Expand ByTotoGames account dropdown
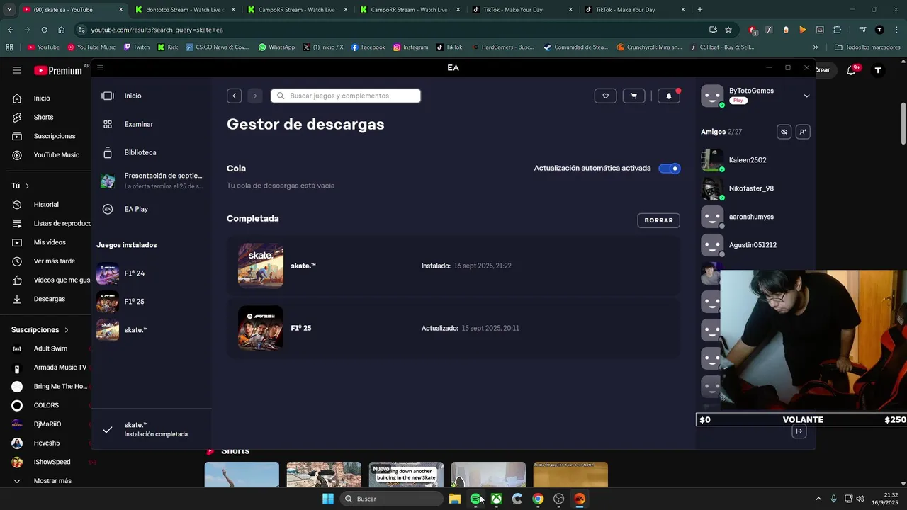907x510 pixels. (x=806, y=96)
